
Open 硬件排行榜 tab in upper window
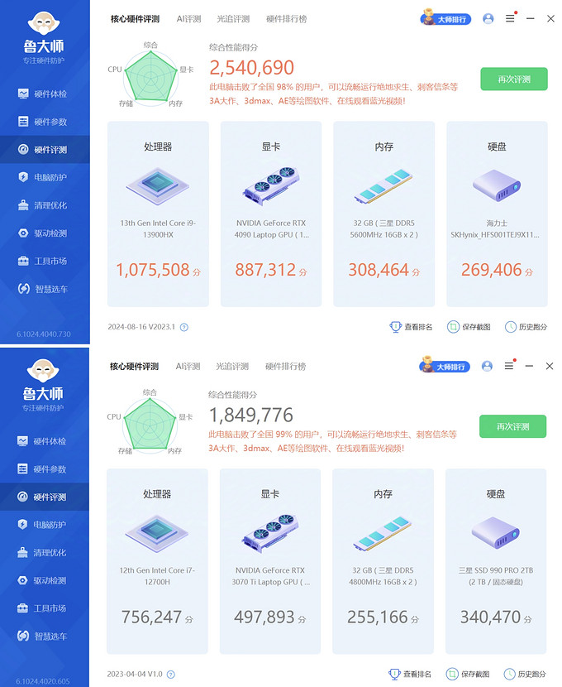pos(286,18)
